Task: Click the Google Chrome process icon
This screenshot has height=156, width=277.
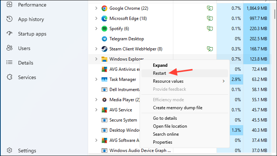Action: click(104, 8)
